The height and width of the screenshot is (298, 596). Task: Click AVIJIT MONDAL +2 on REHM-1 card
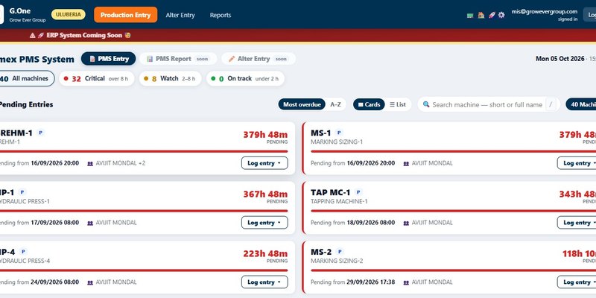(121, 163)
